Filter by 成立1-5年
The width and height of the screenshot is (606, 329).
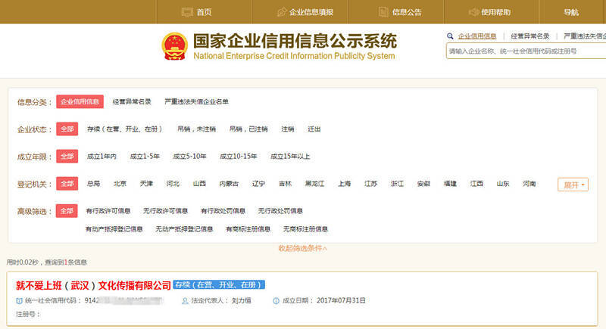point(144,157)
